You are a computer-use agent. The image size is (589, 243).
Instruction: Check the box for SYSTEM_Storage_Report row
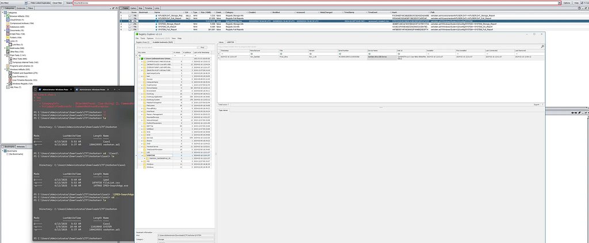point(129,24)
